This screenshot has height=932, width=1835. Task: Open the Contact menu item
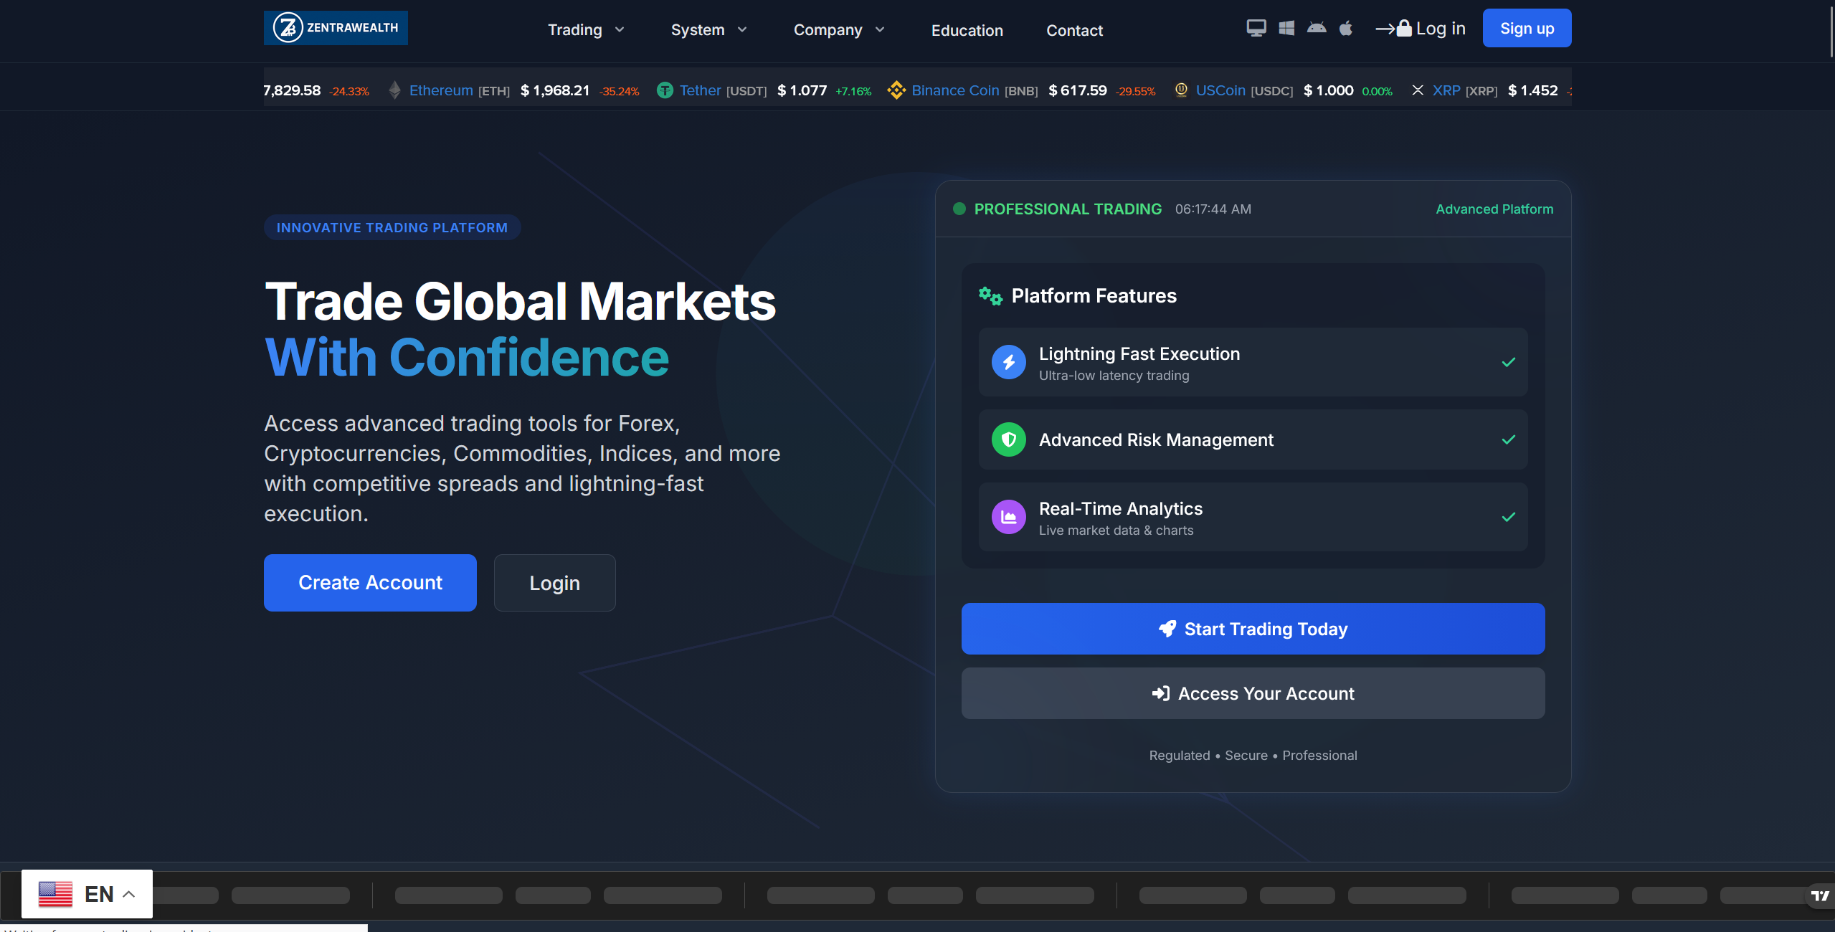[1074, 30]
